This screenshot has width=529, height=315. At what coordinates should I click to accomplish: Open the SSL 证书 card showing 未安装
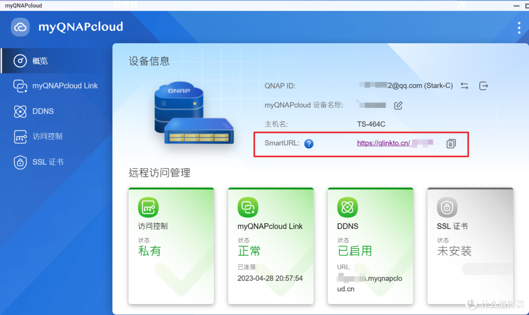[x=470, y=246]
